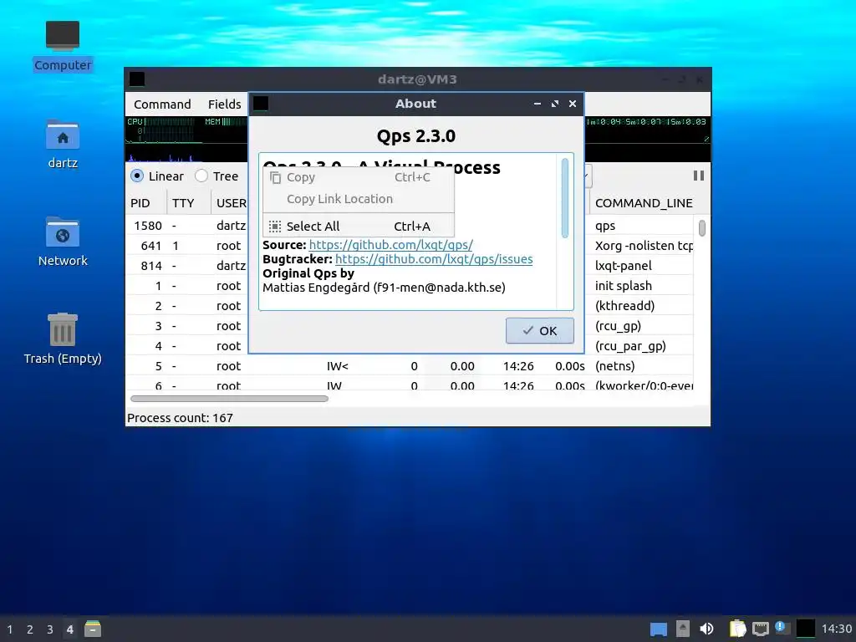Click the file manager icon in taskbar

pos(93,629)
